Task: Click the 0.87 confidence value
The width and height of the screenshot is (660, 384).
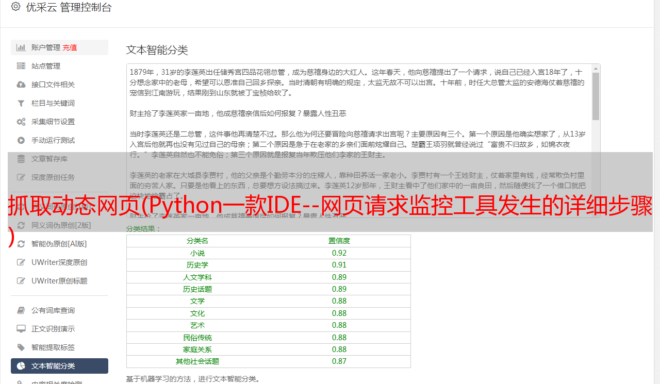Action: 339,361
